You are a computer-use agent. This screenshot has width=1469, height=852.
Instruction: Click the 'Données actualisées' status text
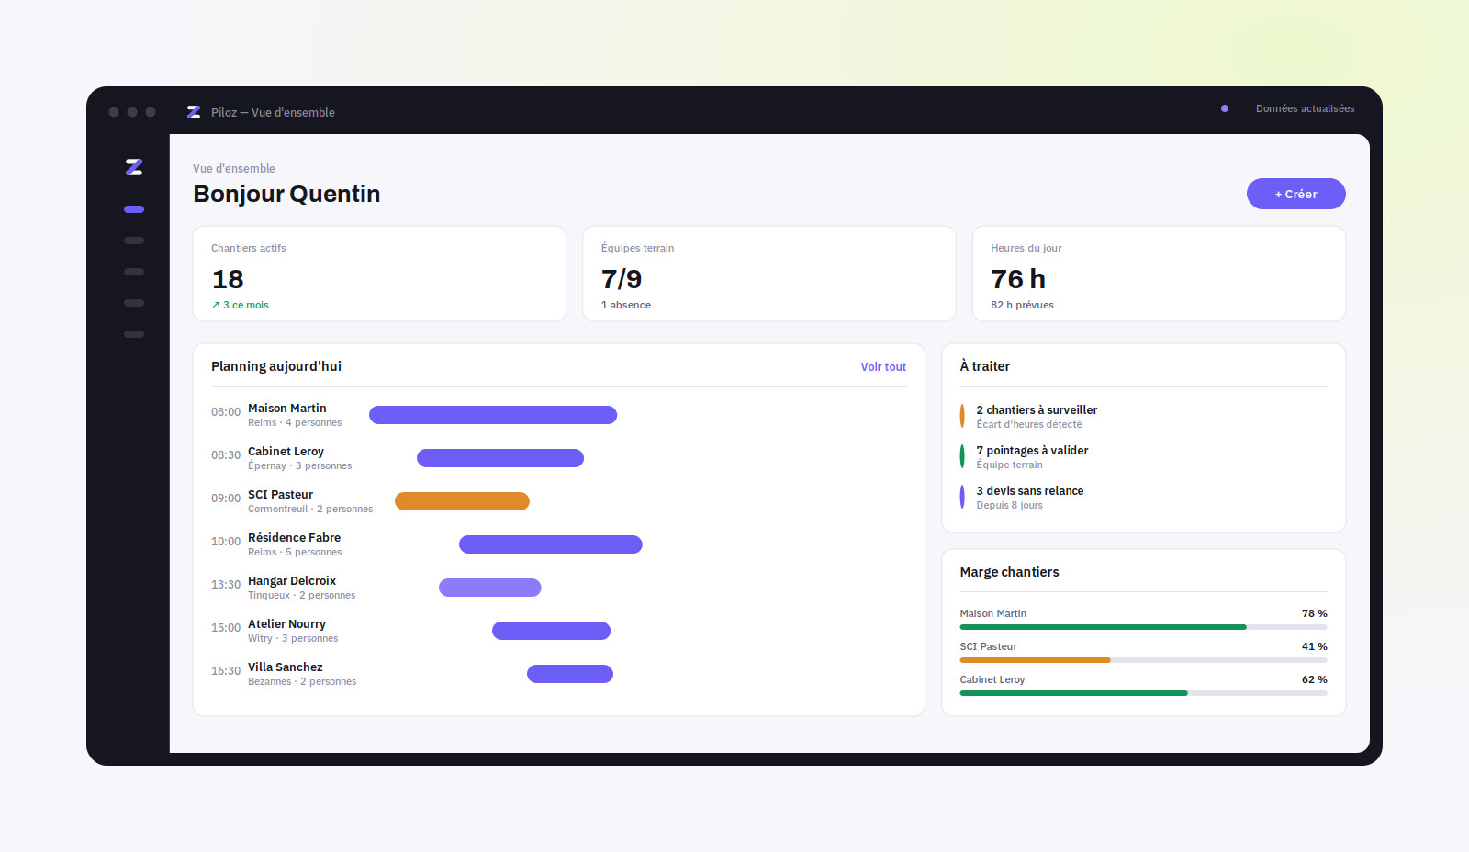(1305, 108)
